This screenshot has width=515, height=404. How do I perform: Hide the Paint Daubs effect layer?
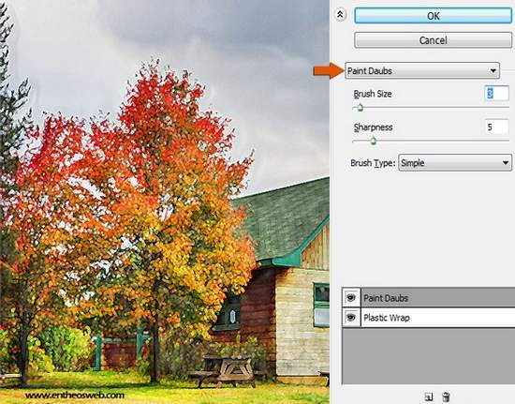click(x=351, y=298)
